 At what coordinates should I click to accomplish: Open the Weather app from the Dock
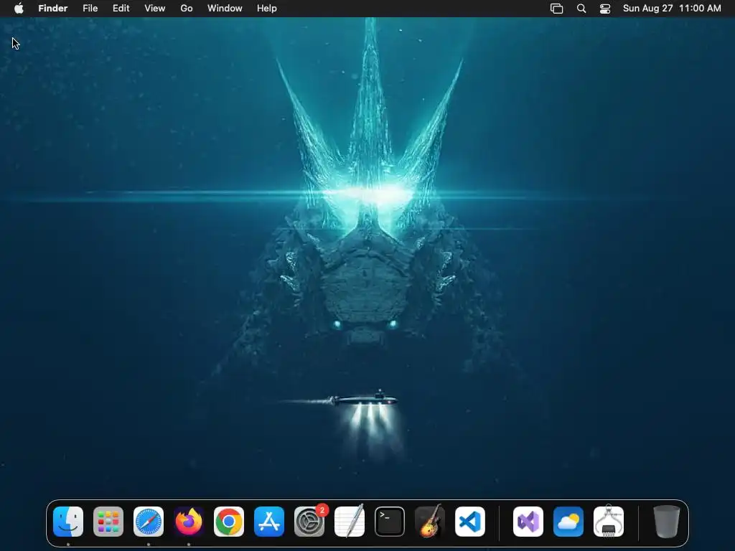click(568, 522)
